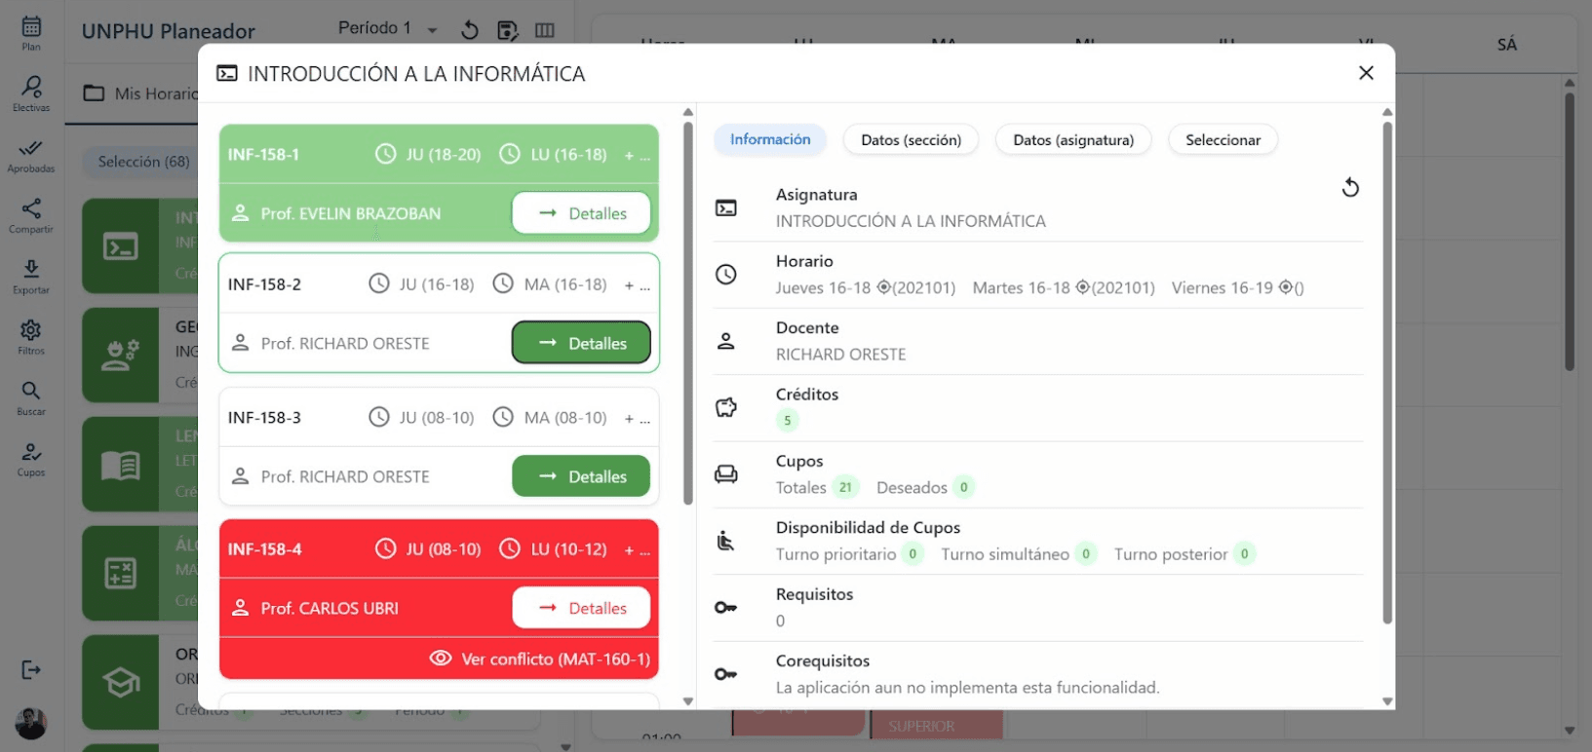Click Detalles for INF-158-3
1592x752 pixels.
click(581, 476)
